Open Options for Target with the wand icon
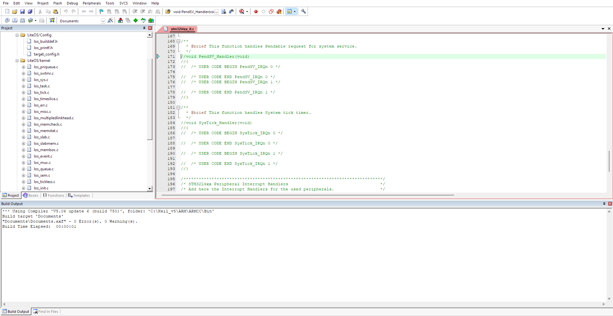 click(110, 20)
